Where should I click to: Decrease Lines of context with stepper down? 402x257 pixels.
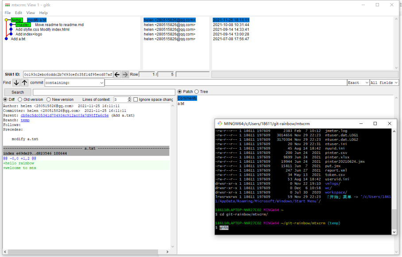click(129, 101)
